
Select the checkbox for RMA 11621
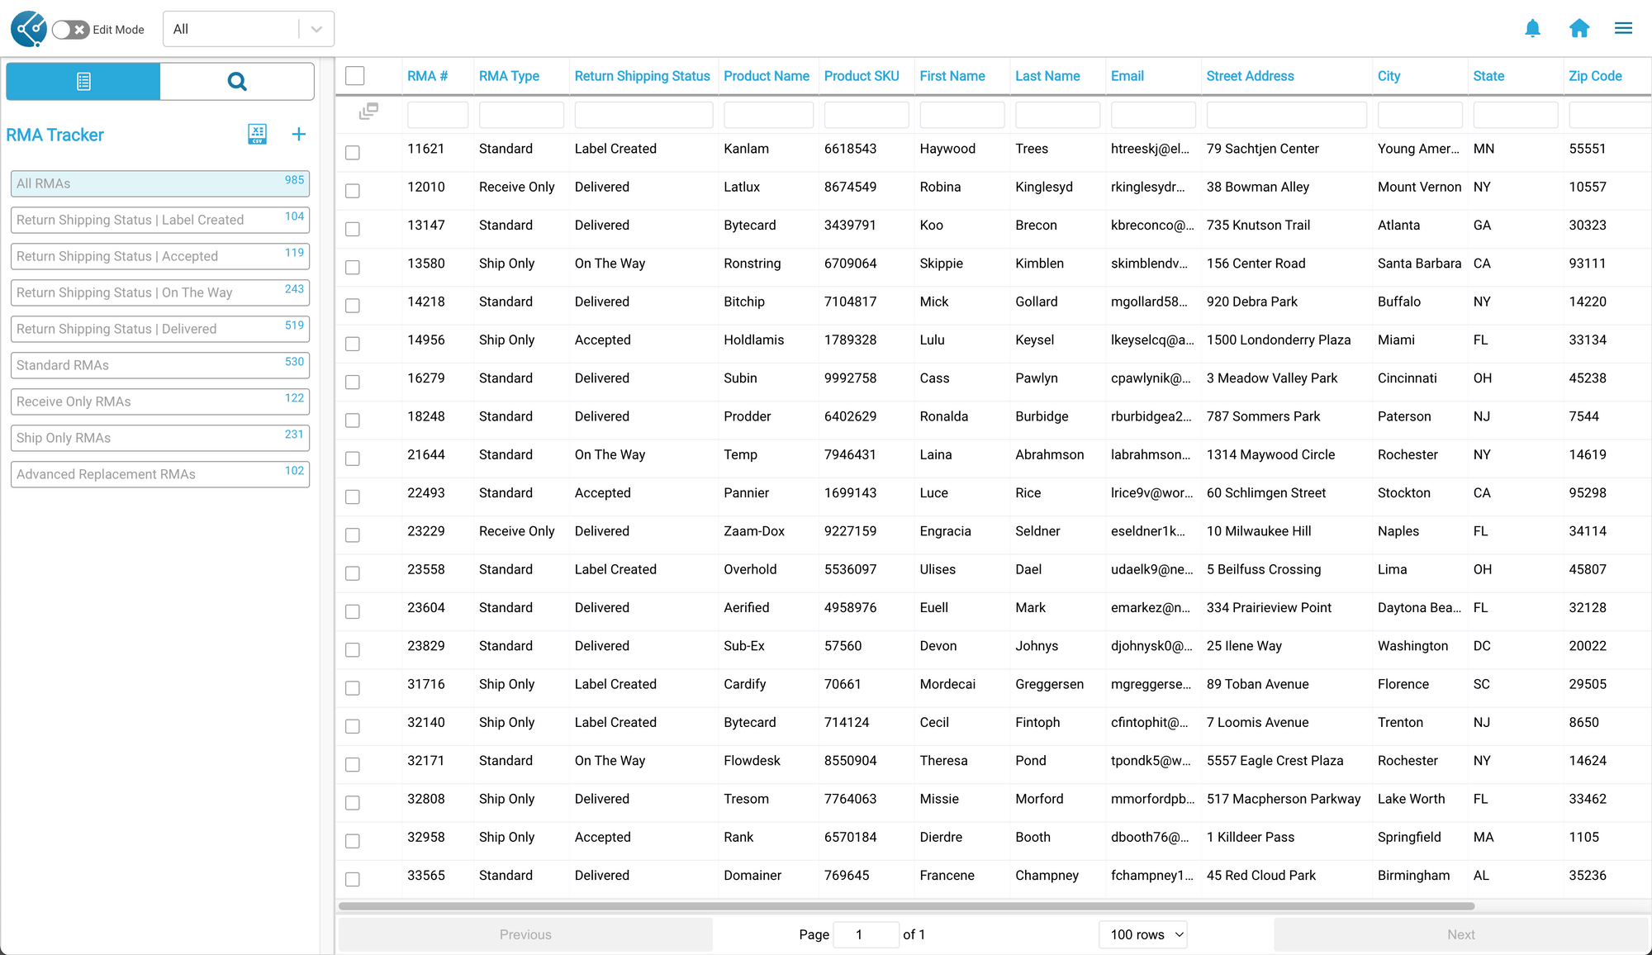(x=353, y=153)
